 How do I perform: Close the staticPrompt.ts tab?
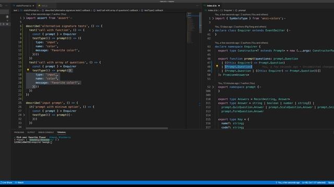tap(33, 6)
